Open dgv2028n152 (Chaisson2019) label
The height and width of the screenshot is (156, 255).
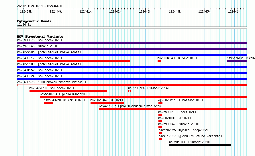pyautogui.click(x=181, y=100)
